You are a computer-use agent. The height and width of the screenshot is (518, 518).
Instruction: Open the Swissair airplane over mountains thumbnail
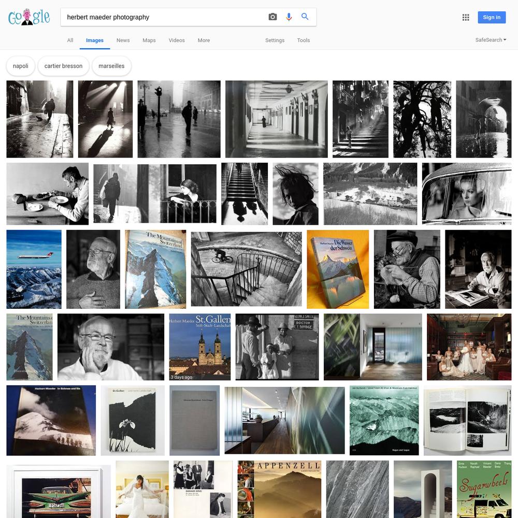[x=34, y=269]
